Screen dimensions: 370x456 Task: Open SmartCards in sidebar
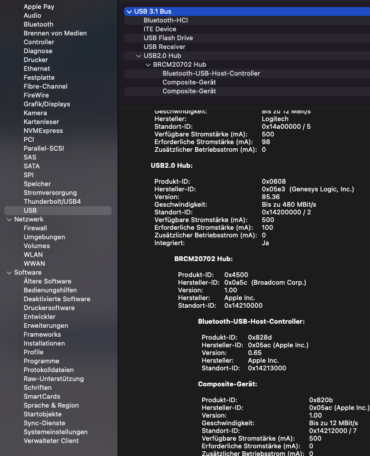pos(42,397)
